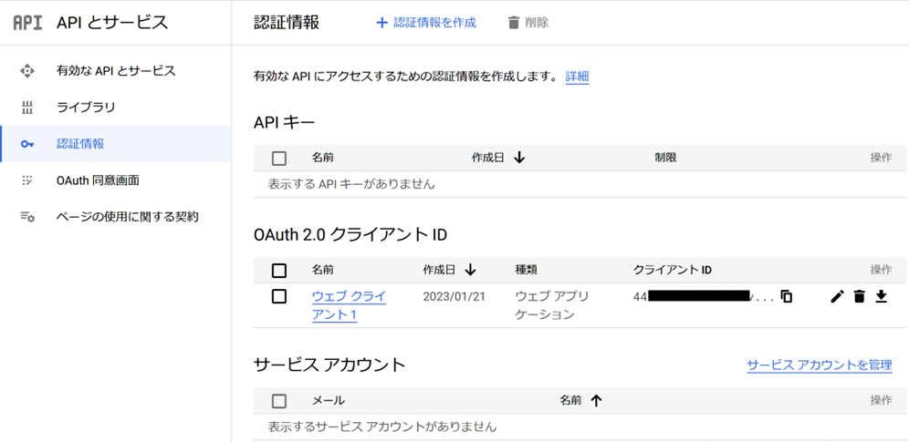Toggle the select-all checkbox in the API キー table

point(279,158)
